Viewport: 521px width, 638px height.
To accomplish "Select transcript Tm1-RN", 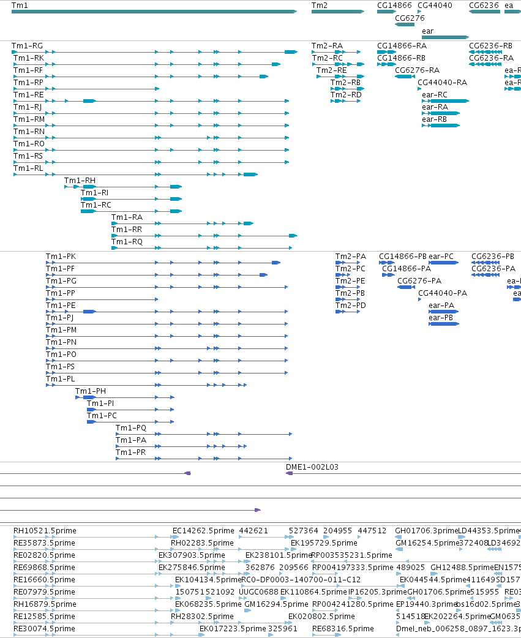I will click(151, 138).
